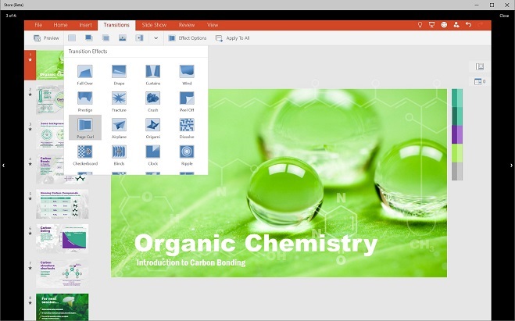
Task: Open the View tab
Action: (213, 25)
